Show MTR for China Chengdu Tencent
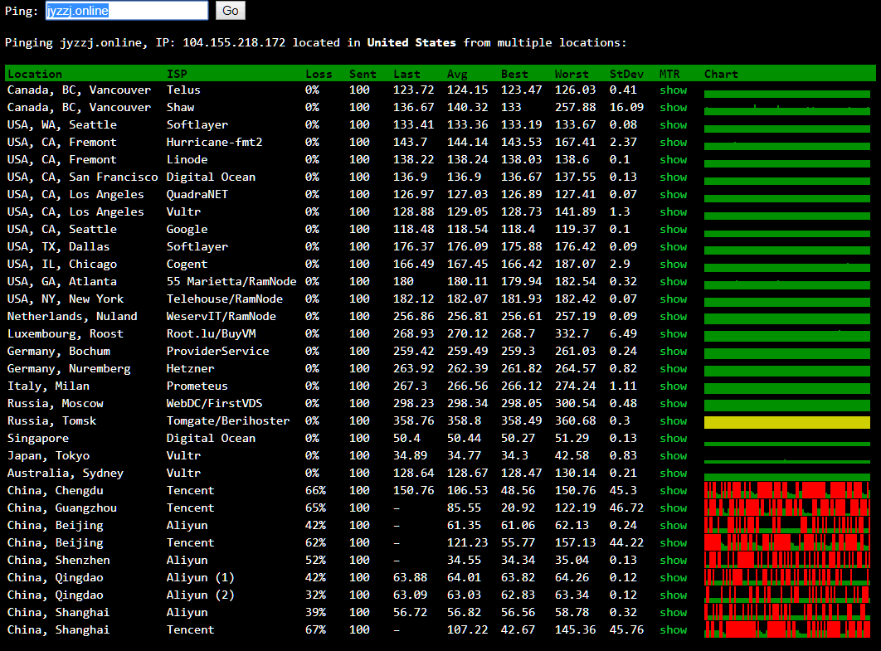881x651 pixels. coord(673,490)
